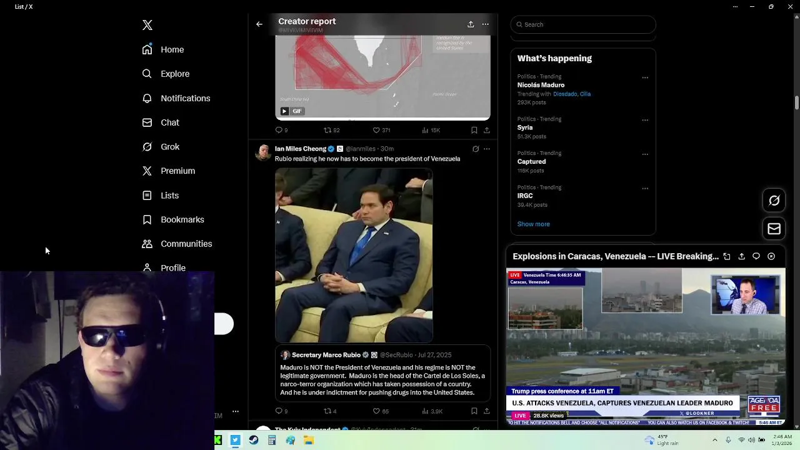Open more options for Creator report list
The height and width of the screenshot is (450, 800).
coord(486,24)
